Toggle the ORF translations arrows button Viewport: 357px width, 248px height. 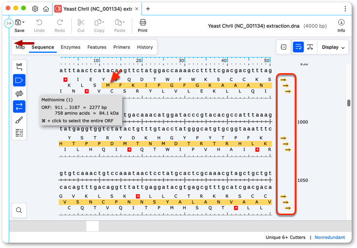coord(19,107)
